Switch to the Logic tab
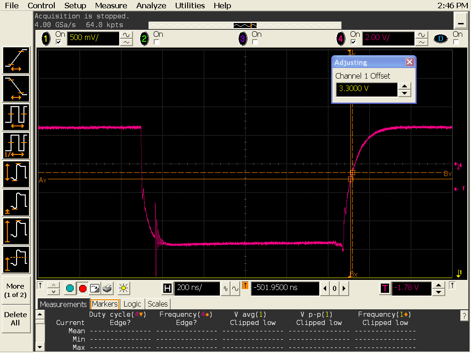This screenshot has width=471, height=353. pos(132,304)
